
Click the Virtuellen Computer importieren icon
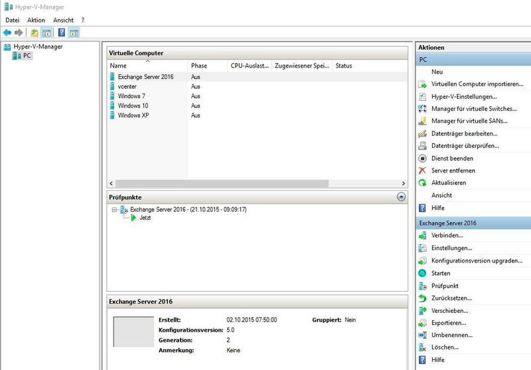[422, 84]
